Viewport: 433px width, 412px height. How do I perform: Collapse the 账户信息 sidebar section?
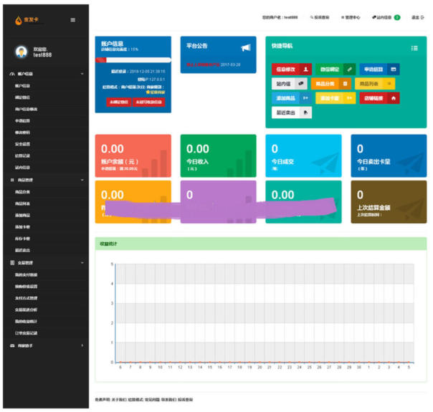(x=82, y=74)
